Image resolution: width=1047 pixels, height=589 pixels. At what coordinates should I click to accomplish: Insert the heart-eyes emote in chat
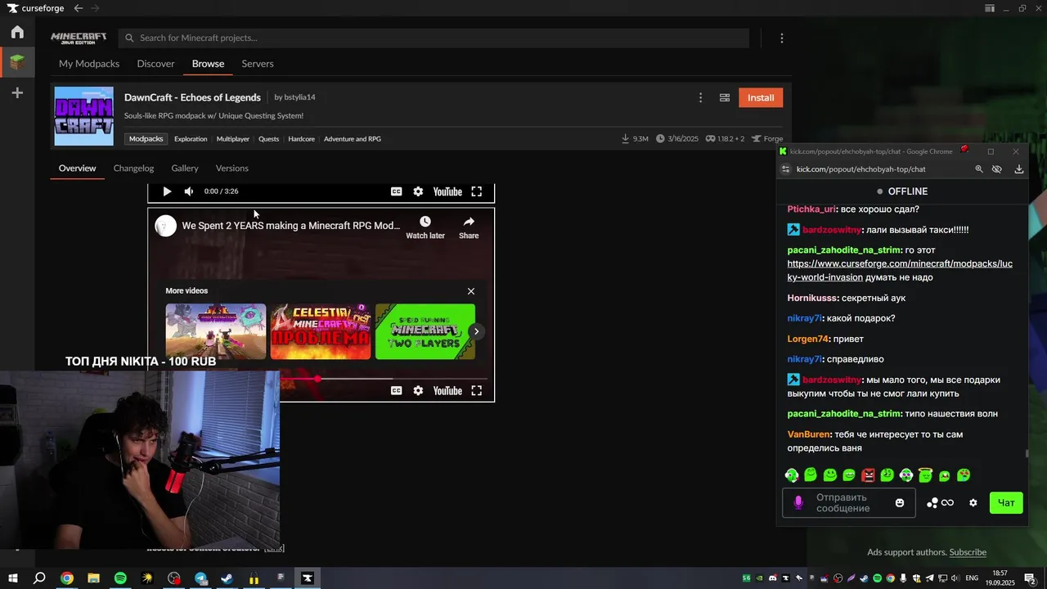964,475
